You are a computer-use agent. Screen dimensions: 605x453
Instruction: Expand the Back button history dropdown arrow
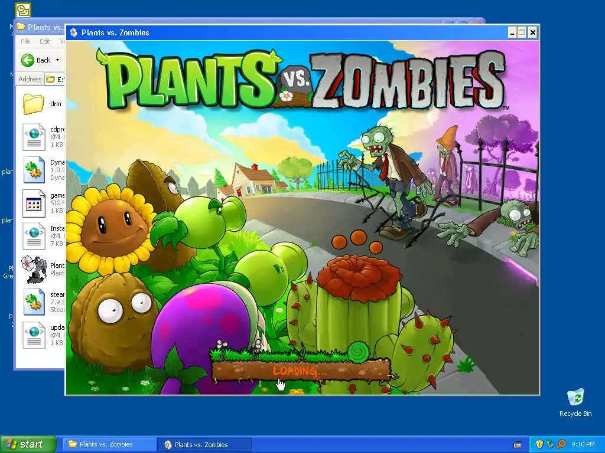(x=57, y=60)
